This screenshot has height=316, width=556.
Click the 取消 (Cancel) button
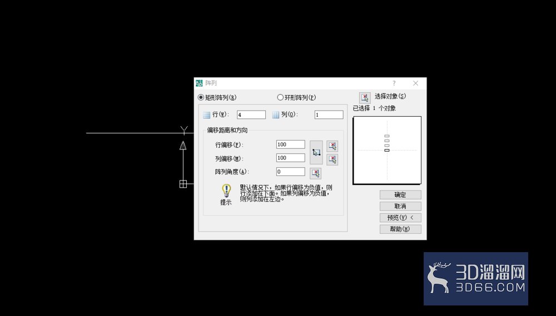click(400, 206)
